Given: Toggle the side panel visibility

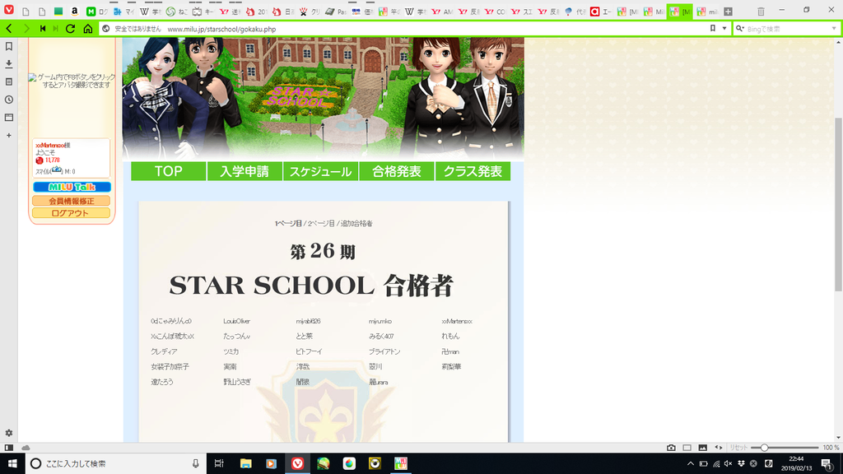Looking at the screenshot, I should 8,448.
